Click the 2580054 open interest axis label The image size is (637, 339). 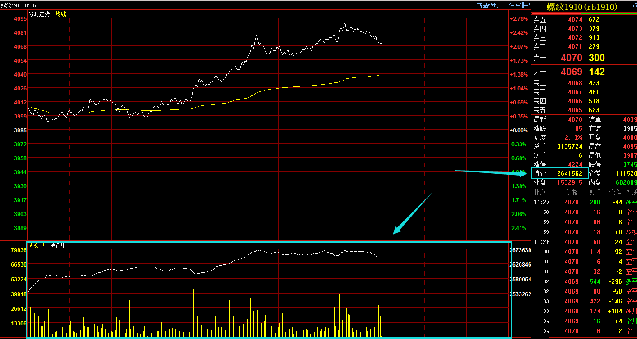point(520,280)
